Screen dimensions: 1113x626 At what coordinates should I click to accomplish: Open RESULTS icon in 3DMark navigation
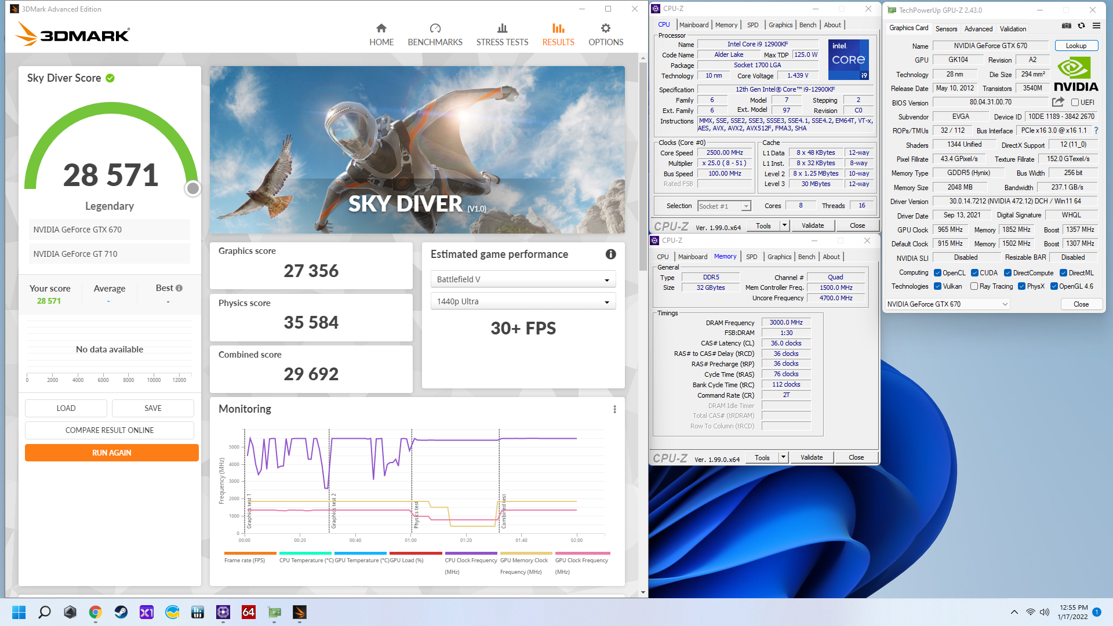point(558,28)
